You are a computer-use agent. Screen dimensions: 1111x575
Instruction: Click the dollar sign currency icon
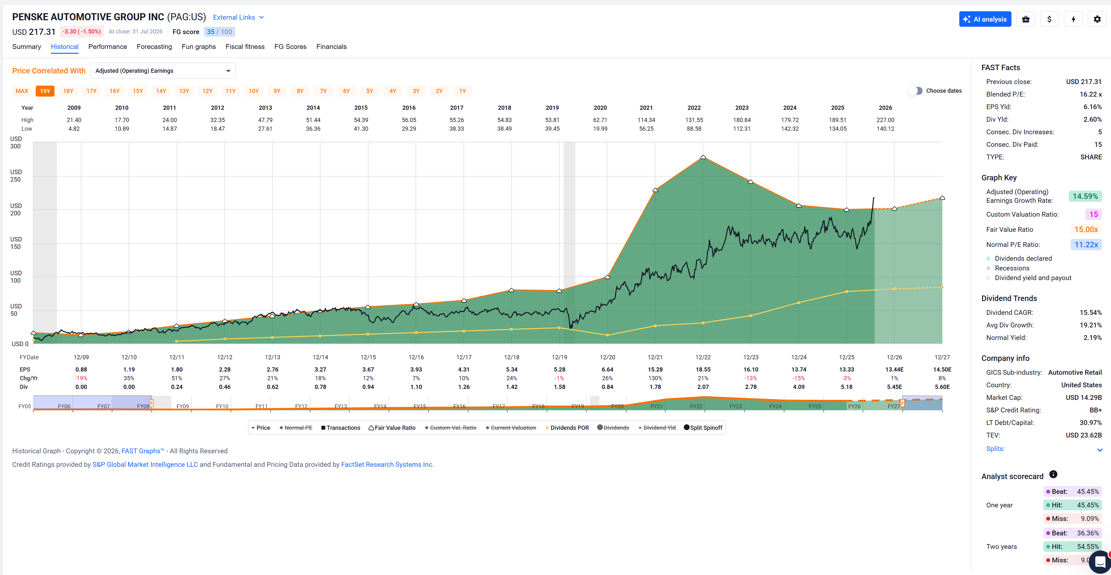[1049, 19]
